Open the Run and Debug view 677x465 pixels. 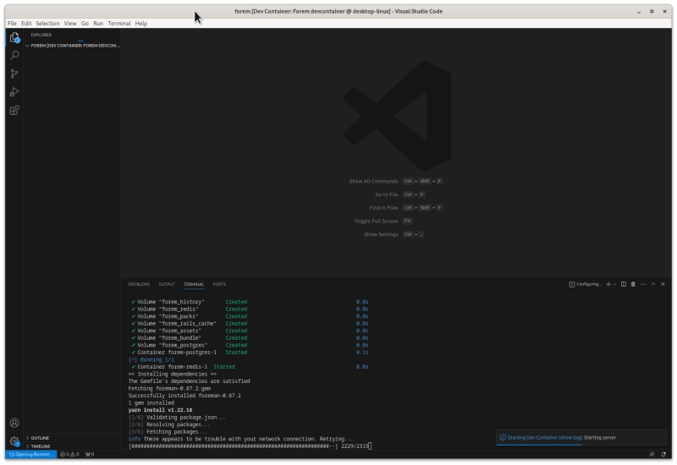pyautogui.click(x=14, y=92)
